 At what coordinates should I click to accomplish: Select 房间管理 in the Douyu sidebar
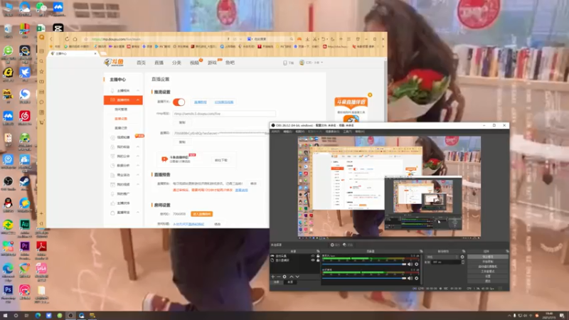pos(121,110)
